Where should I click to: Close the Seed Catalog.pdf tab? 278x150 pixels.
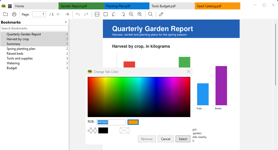(235, 6)
